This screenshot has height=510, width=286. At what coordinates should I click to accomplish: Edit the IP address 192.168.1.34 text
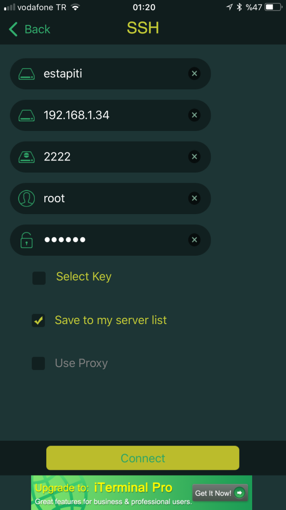pos(76,115)
